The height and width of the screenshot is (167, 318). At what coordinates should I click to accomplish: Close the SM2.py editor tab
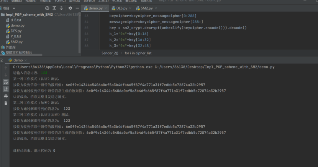pyautogui.click(x=156, y=8)
